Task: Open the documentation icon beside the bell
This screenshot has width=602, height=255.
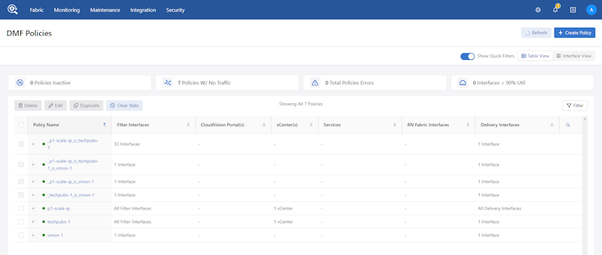Action: click(x=573, y=10)
